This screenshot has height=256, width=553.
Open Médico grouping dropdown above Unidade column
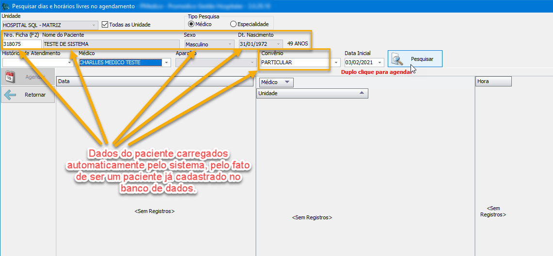286,83
